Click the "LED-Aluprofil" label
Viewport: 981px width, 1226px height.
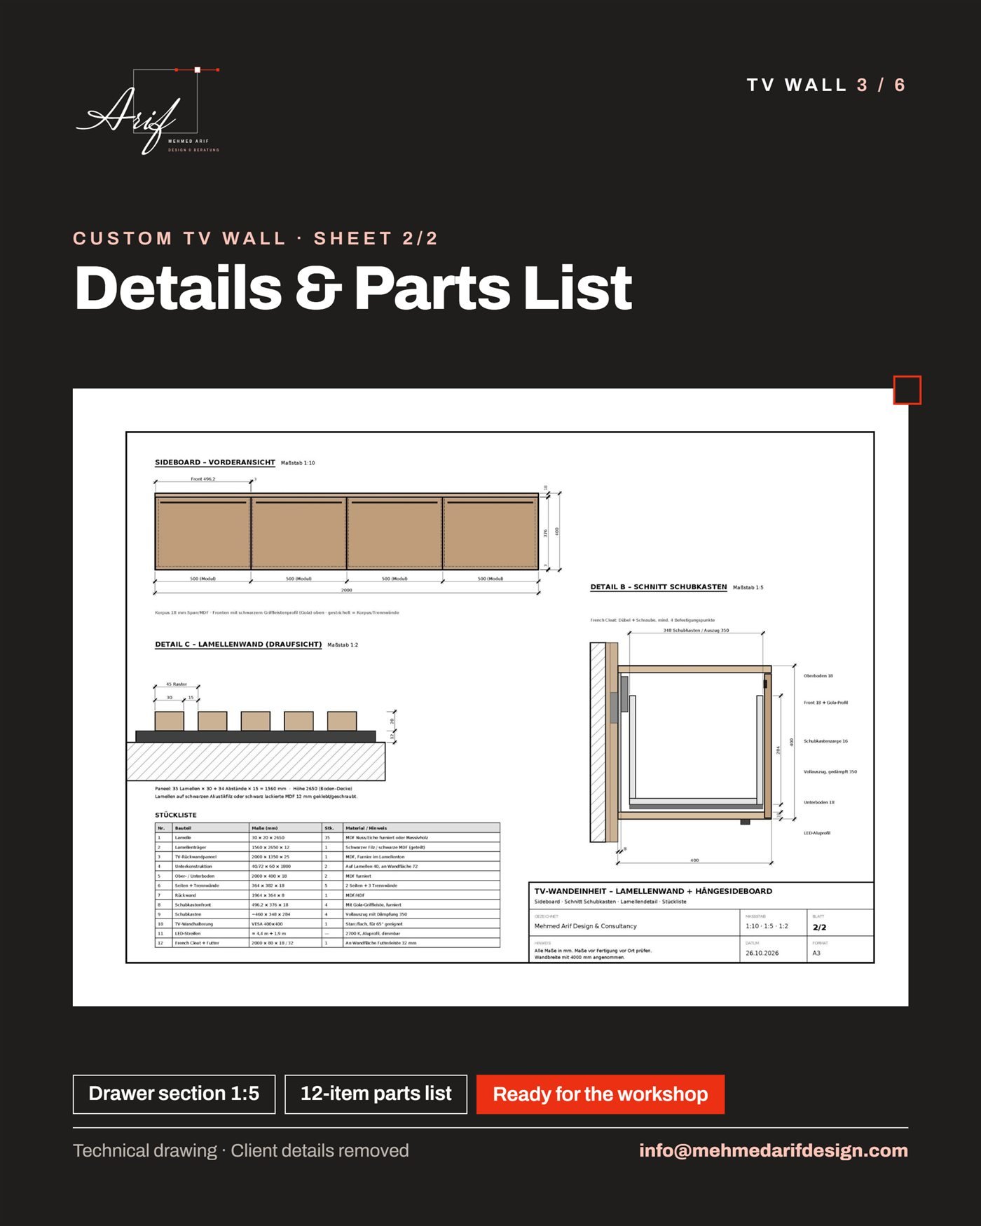point(816,833)
